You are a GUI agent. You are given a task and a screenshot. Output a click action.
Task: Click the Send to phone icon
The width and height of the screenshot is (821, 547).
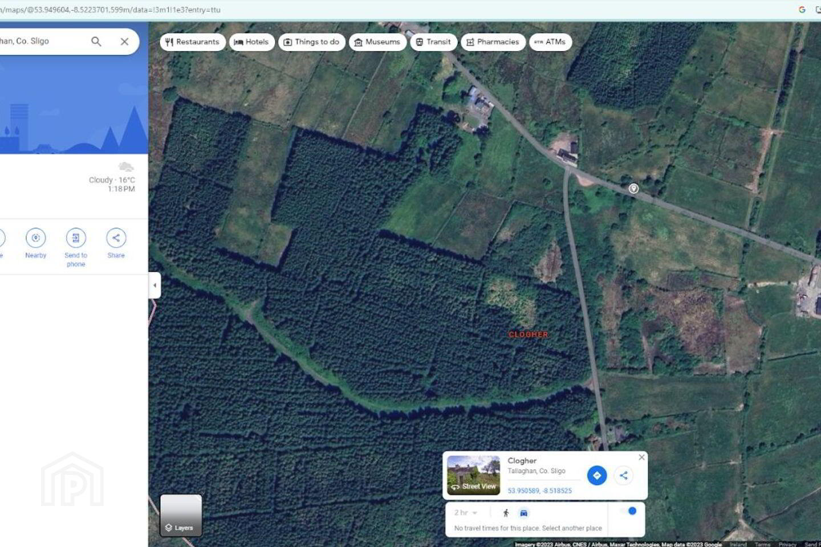tap(76, 238)
